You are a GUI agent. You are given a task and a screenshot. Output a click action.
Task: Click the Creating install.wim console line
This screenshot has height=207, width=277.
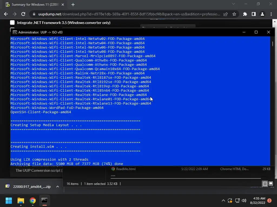pos(38,146)
